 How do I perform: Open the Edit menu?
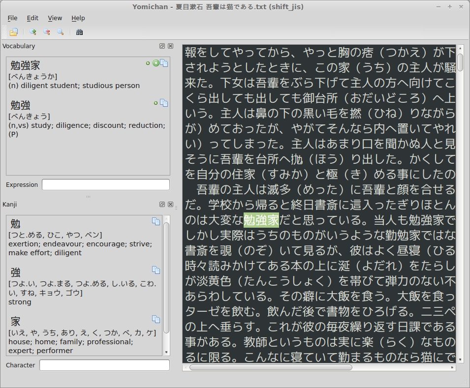tap(32, 18)
